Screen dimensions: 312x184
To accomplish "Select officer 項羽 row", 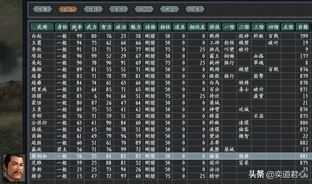I will 170,56.
